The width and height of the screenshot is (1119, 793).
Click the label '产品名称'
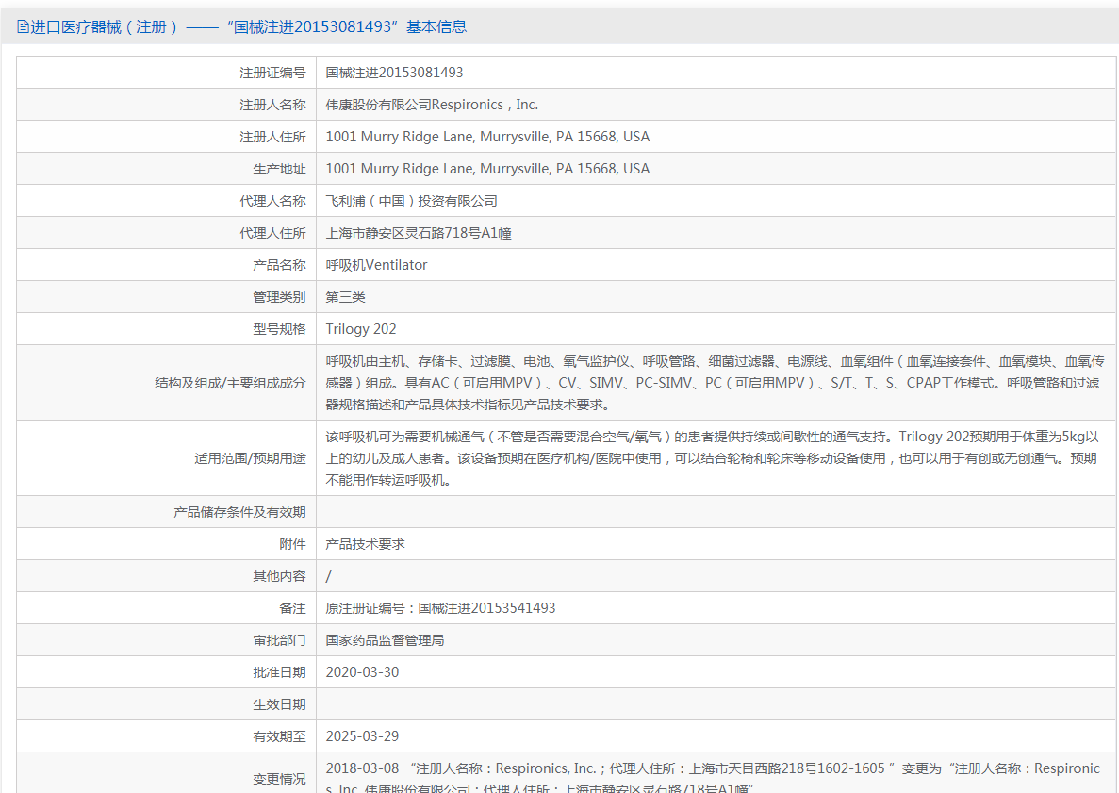point(279,266)
